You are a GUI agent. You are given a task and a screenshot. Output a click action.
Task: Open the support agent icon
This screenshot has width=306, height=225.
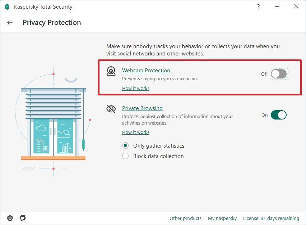coord(23,218)
